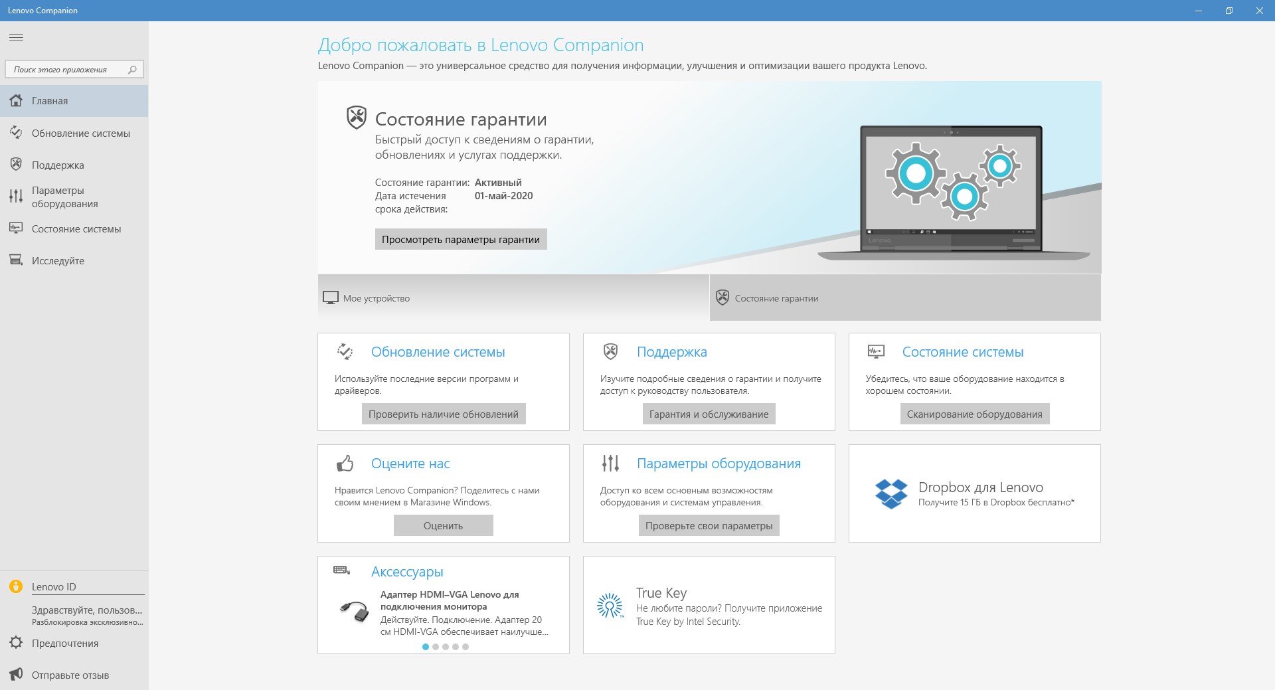
Task: Select Главная in the sidebar
Action: pos(74,101)
